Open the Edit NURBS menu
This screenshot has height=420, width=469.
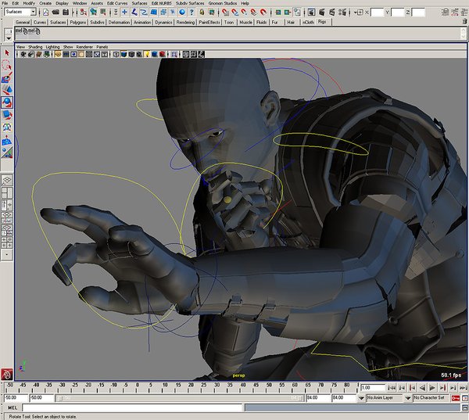coord(161,3)
